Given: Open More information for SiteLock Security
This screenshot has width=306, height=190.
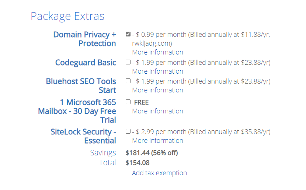Looking at the screenshot, I should pyautogui.click(x=157, y=141).
